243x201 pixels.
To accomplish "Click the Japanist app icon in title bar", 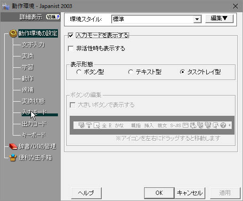I will [6, 6].
